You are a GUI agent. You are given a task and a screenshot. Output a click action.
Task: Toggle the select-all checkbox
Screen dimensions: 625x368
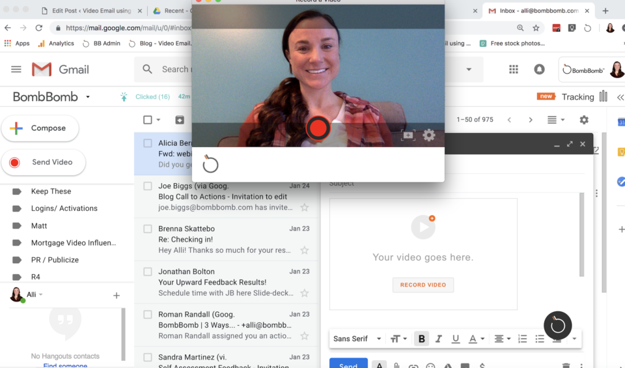(x=148, y=120)
